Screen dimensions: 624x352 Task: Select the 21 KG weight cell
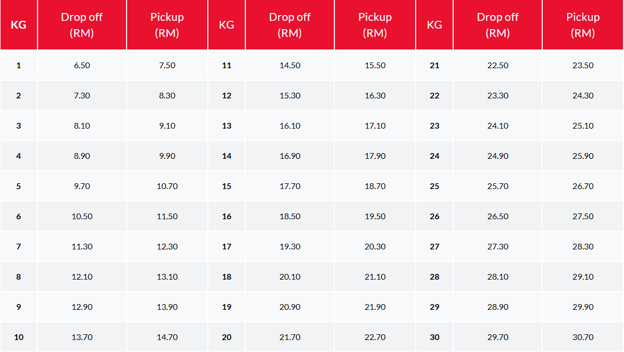pyautogui.click(x=434, y=66)
